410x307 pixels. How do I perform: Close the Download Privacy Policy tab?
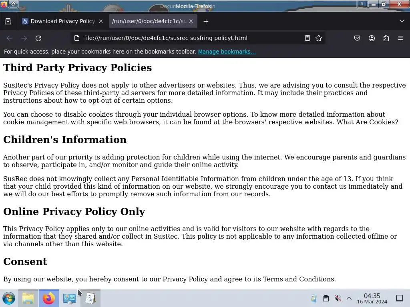click(101, 22)
